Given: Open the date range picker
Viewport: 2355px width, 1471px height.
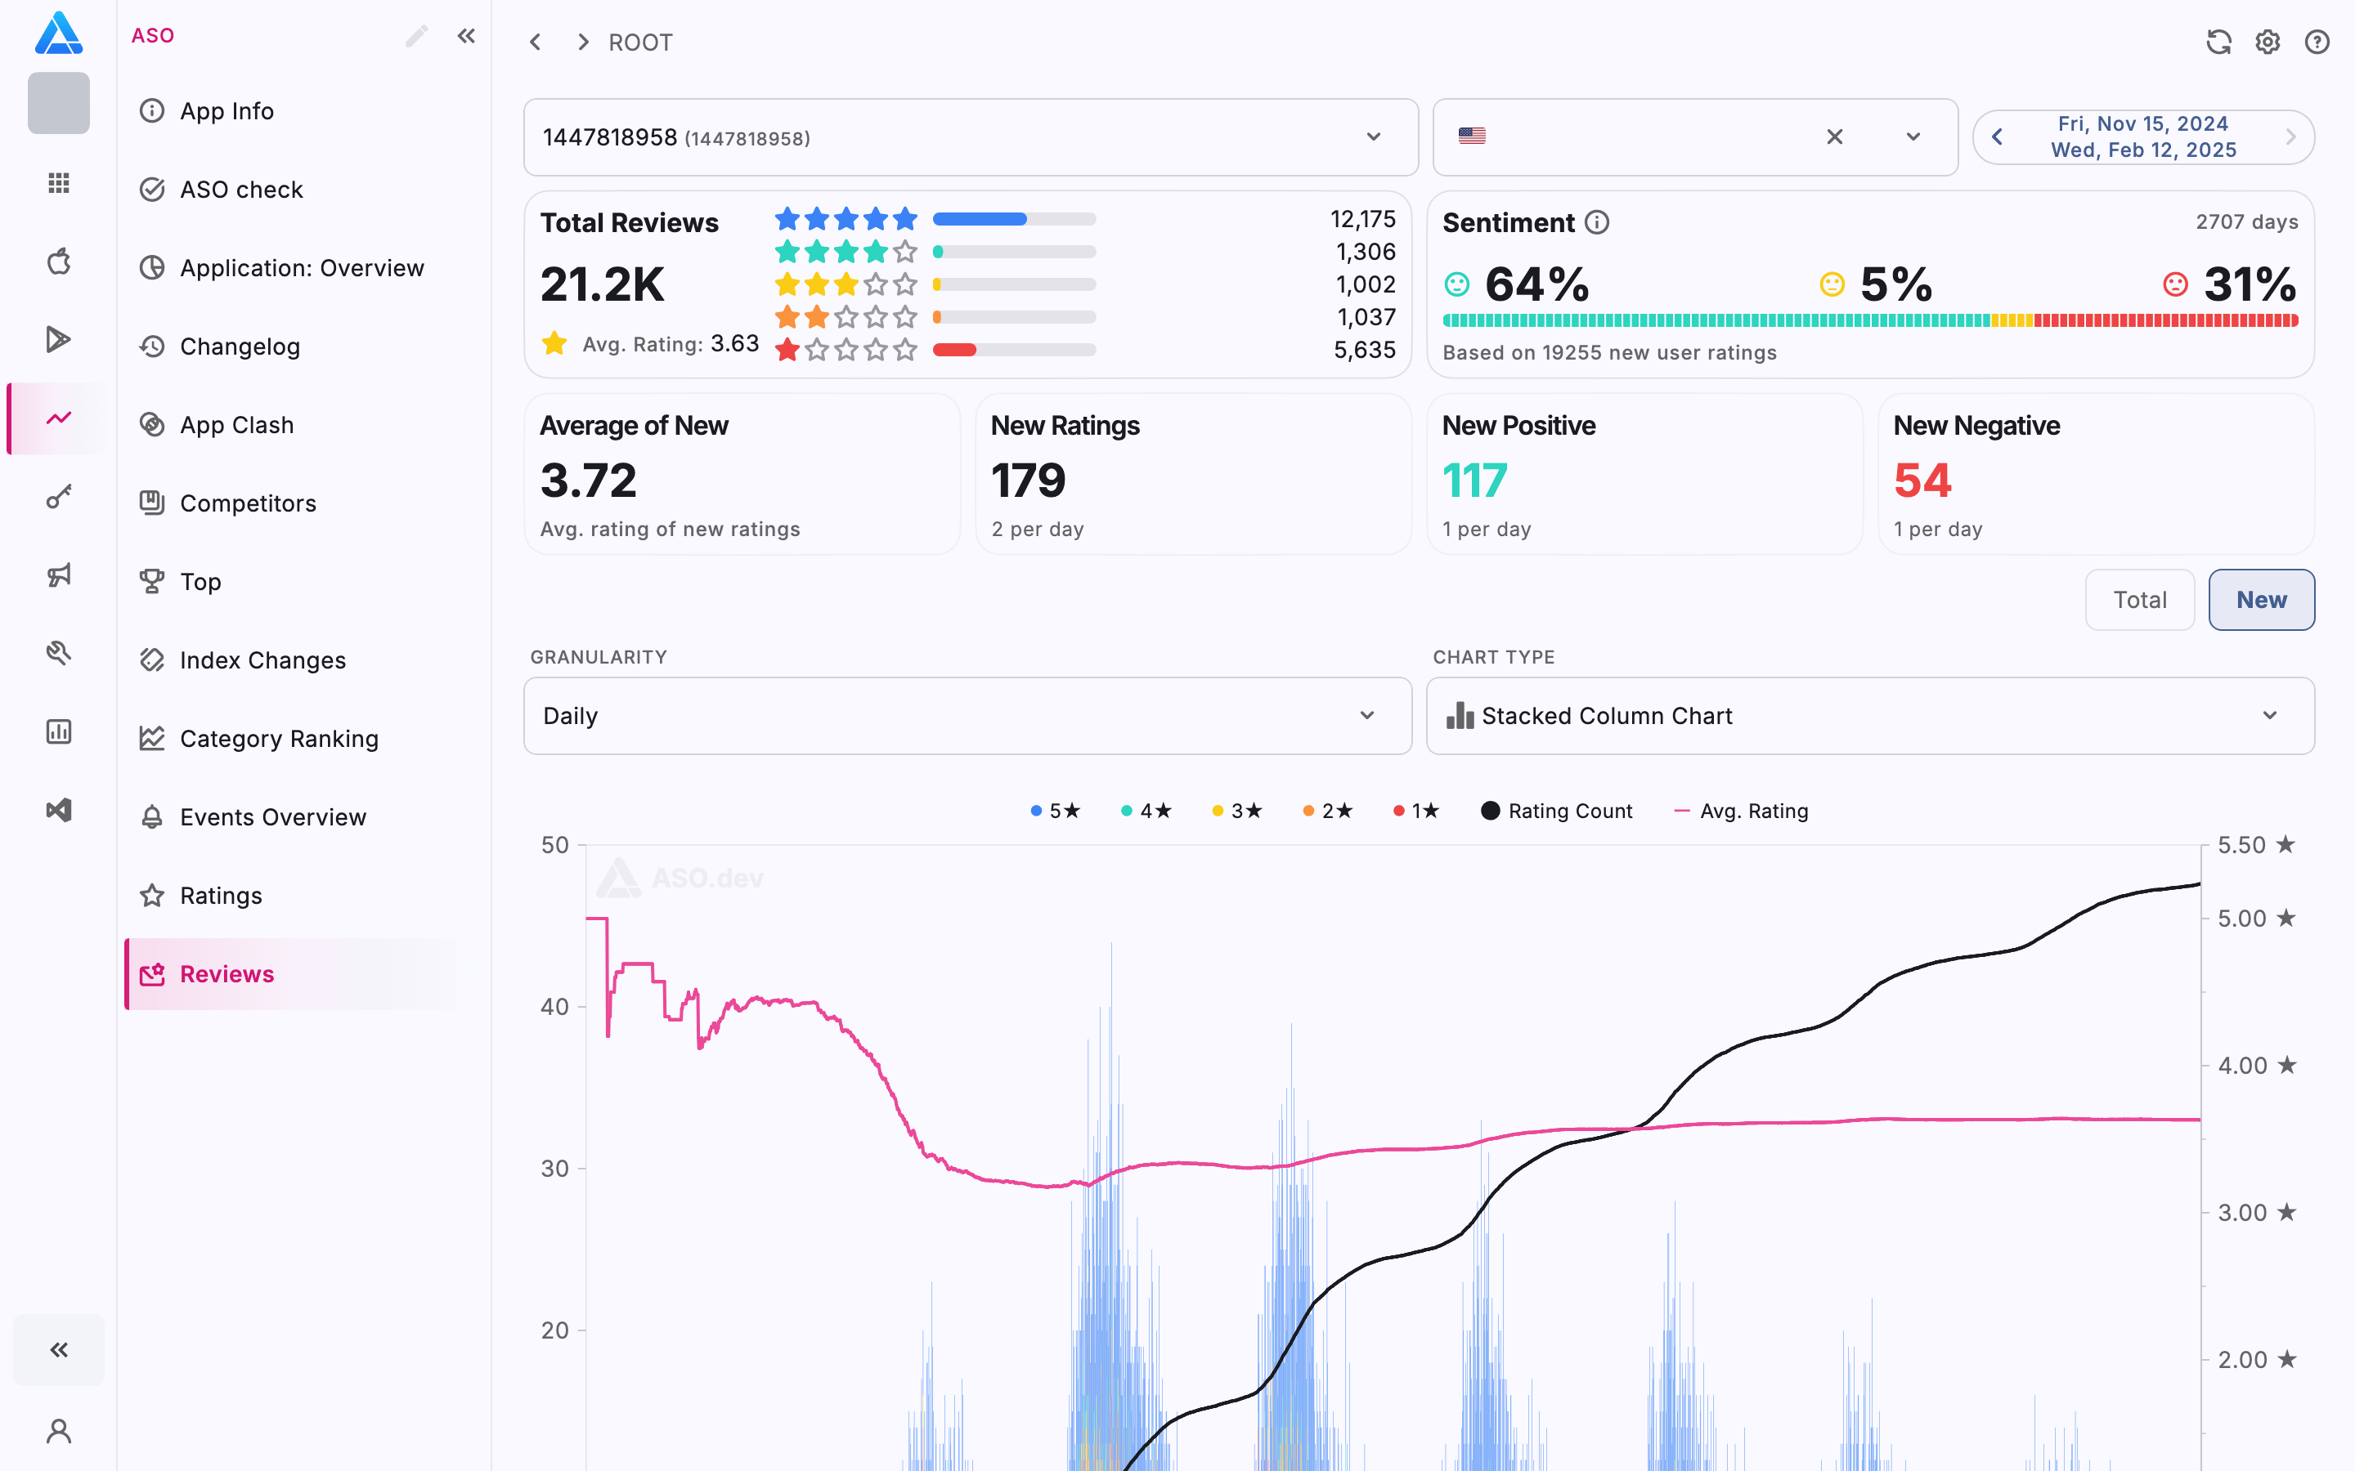Looking at the screenshot, I should click(x=2143, y=137).
